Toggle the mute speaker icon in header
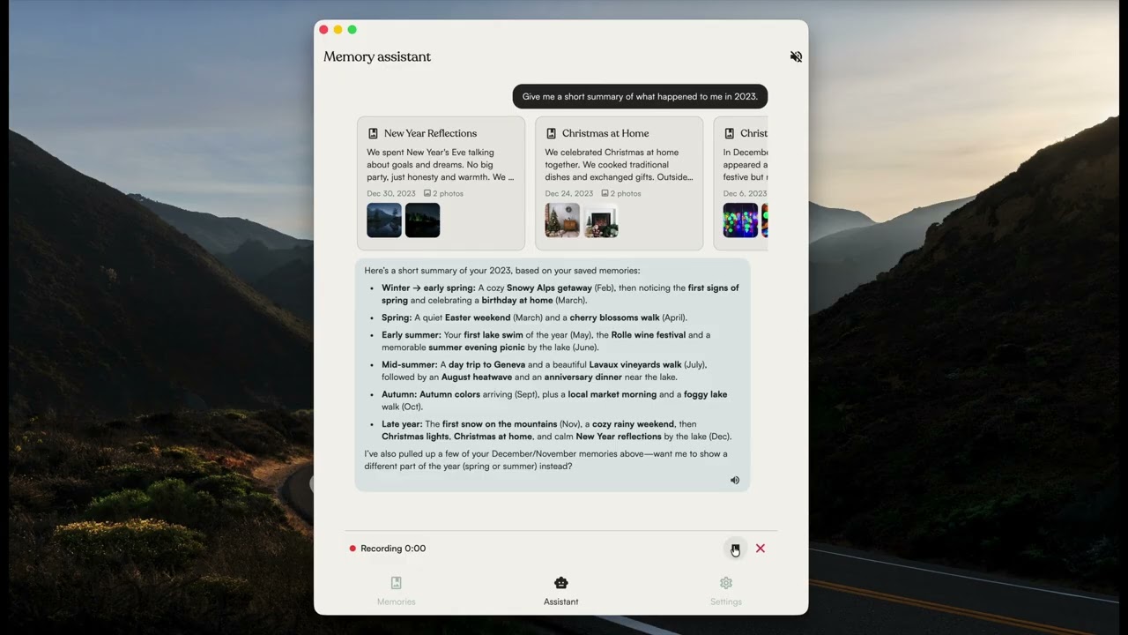The image size is (1128, 635). tap(796, 56)
